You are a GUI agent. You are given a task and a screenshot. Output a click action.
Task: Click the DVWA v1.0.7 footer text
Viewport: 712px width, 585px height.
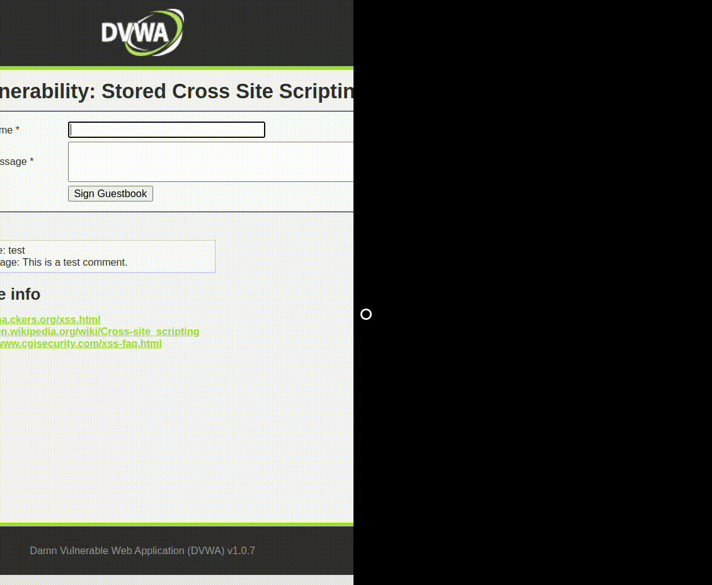[x=142, y=550]
